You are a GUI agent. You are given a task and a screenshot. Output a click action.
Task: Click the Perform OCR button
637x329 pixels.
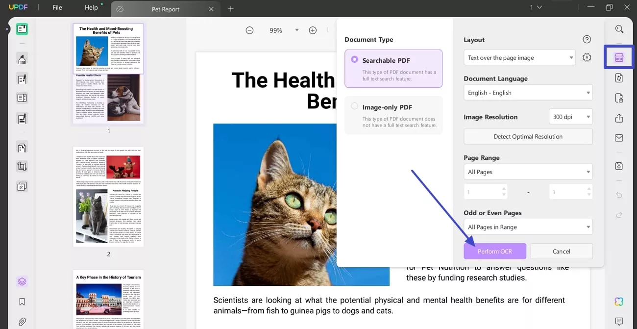coord(495,251)
